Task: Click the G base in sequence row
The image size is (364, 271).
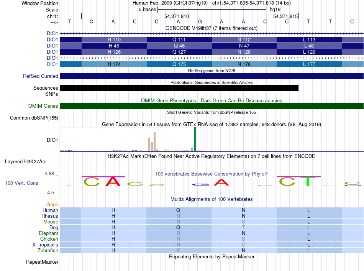Action: (x=200, y=21)
